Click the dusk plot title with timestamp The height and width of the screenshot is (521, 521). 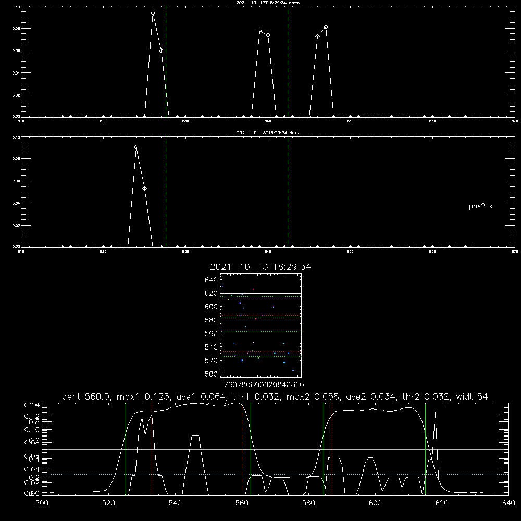[268, 133]
